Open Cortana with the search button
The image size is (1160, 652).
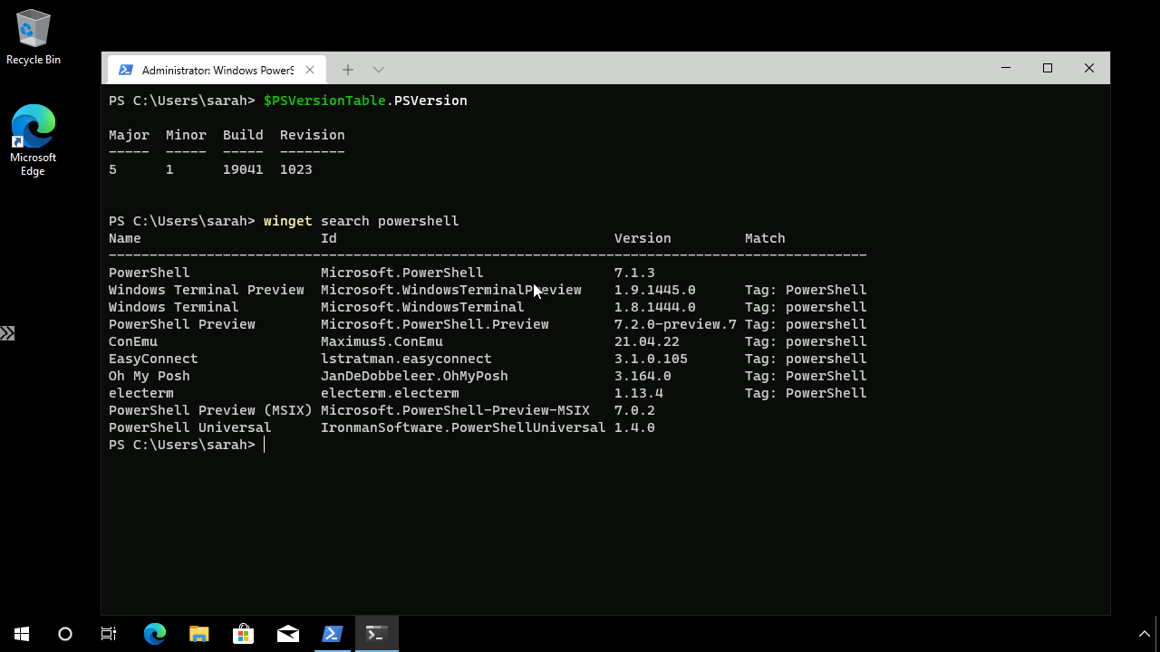pos(63,633)
